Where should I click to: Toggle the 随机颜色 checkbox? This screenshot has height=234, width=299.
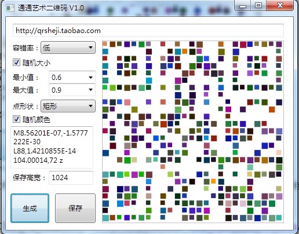17,119
